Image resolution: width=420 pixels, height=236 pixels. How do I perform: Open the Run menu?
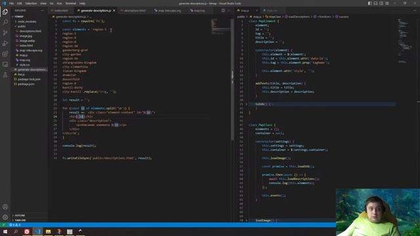(x=60, y=3)
